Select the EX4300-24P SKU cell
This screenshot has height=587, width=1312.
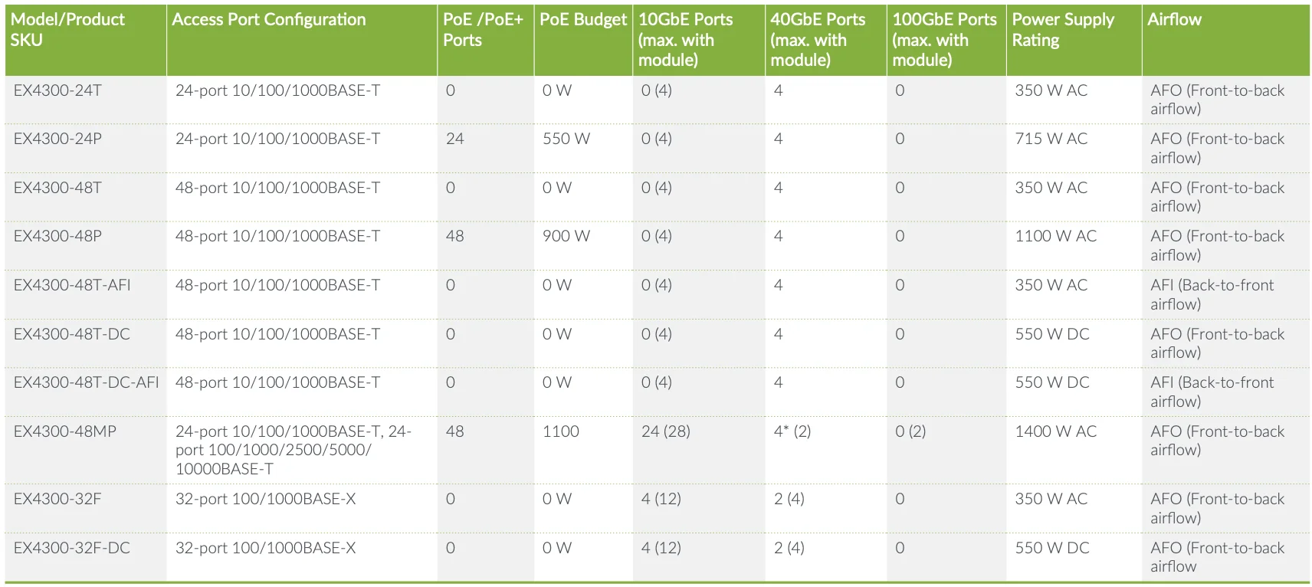(x=57, y=139)
